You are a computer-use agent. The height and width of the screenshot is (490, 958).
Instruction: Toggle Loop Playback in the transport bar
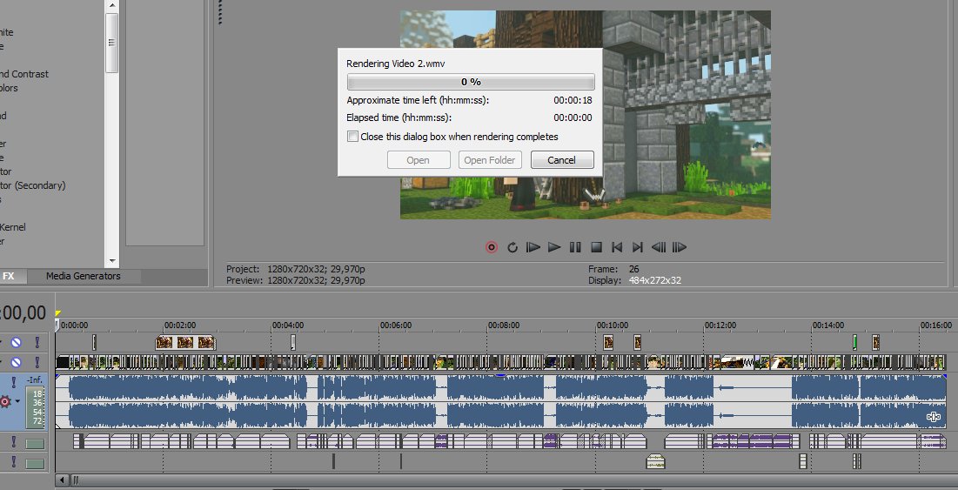point(512,247)
